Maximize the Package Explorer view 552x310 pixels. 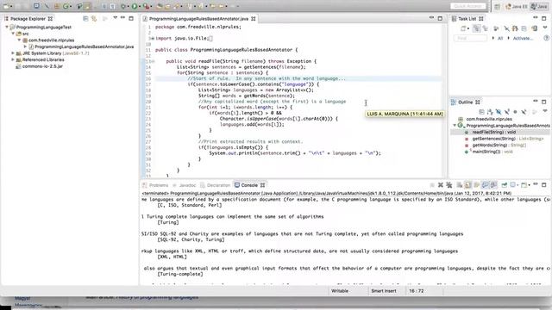(131, 18)
